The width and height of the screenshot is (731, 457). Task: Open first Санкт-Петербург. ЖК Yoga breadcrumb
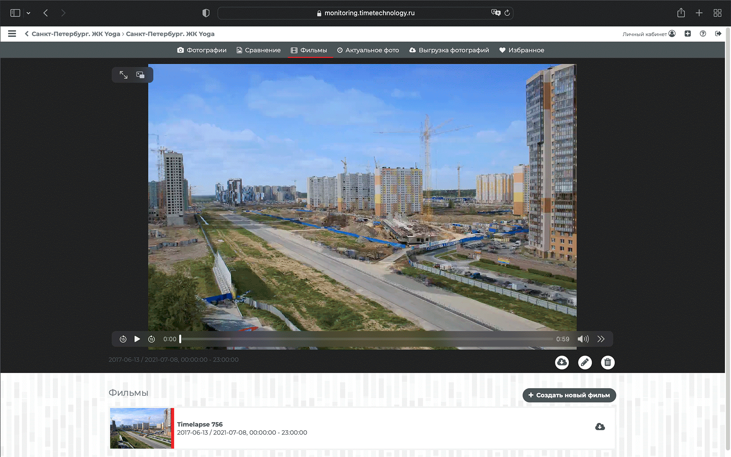pos(76,34)
